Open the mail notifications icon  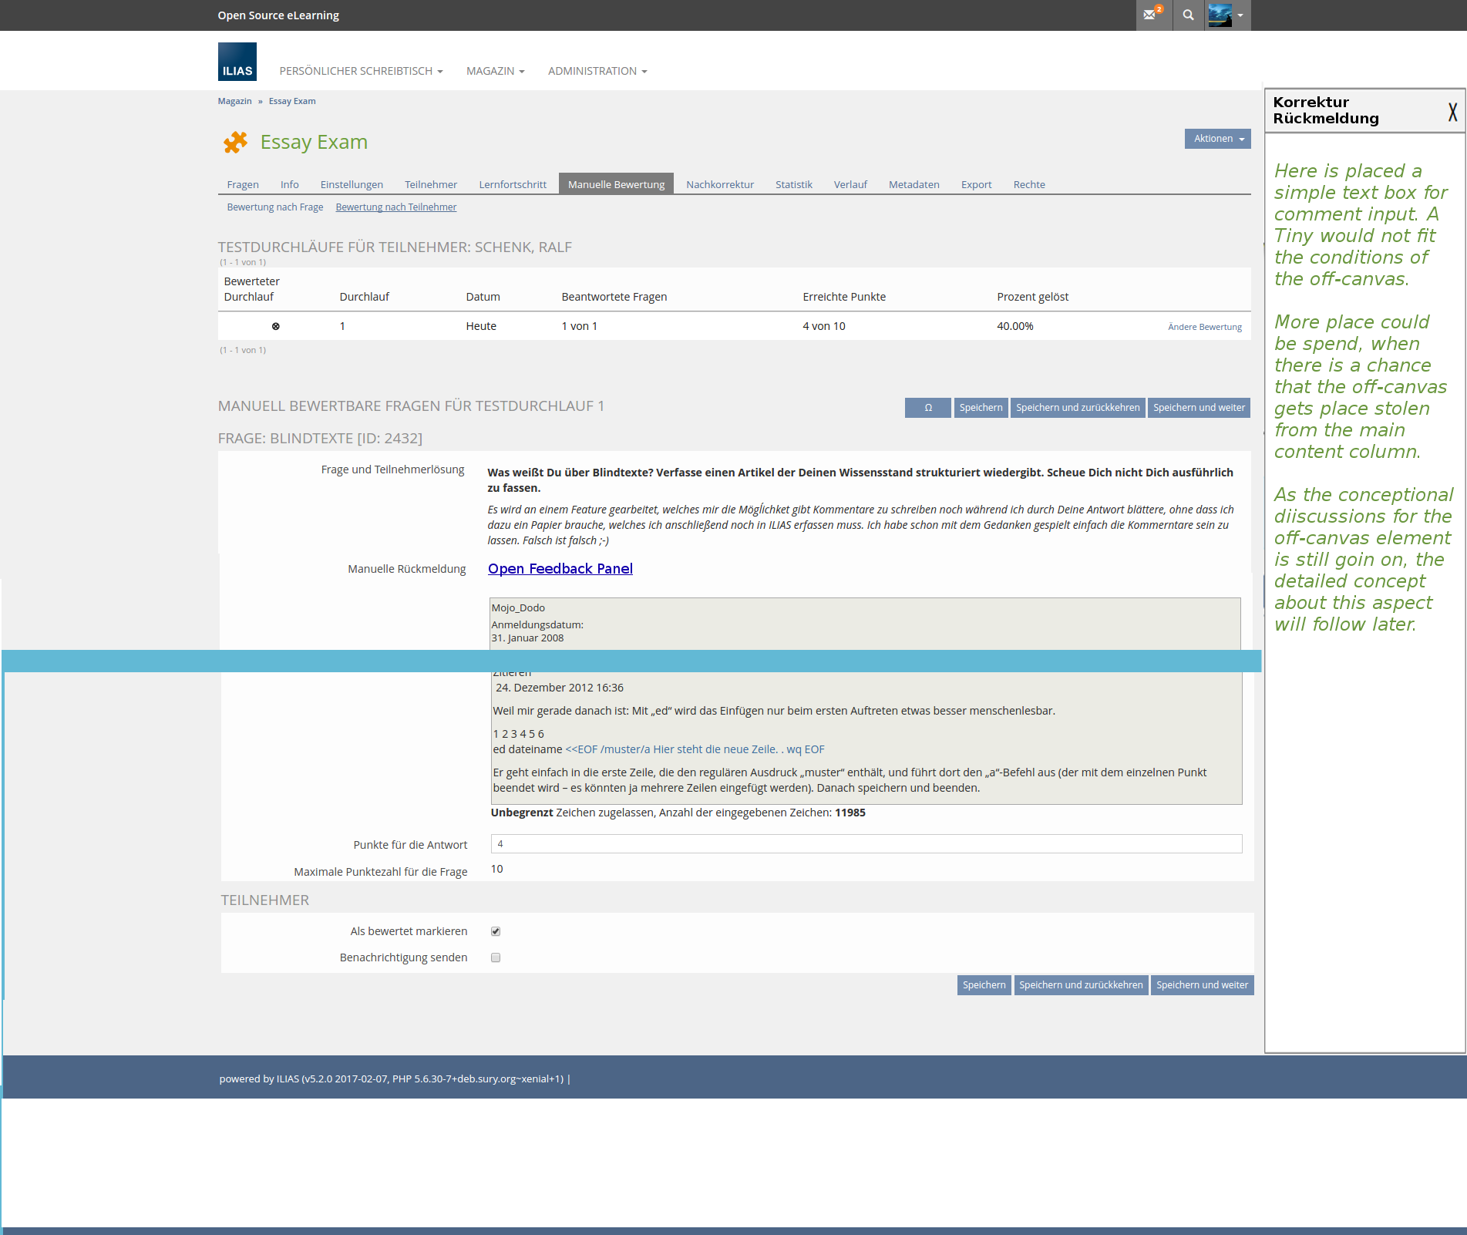click(1152, 15)
